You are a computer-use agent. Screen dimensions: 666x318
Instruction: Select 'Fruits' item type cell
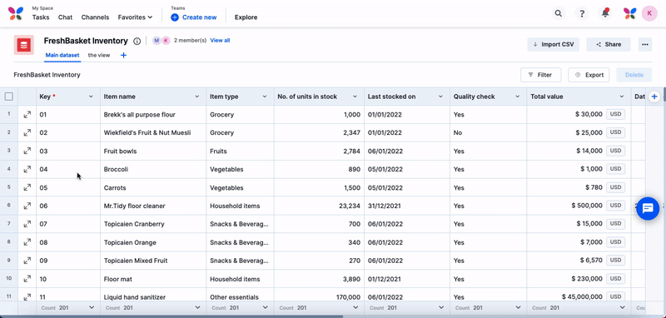pos(240,152)
